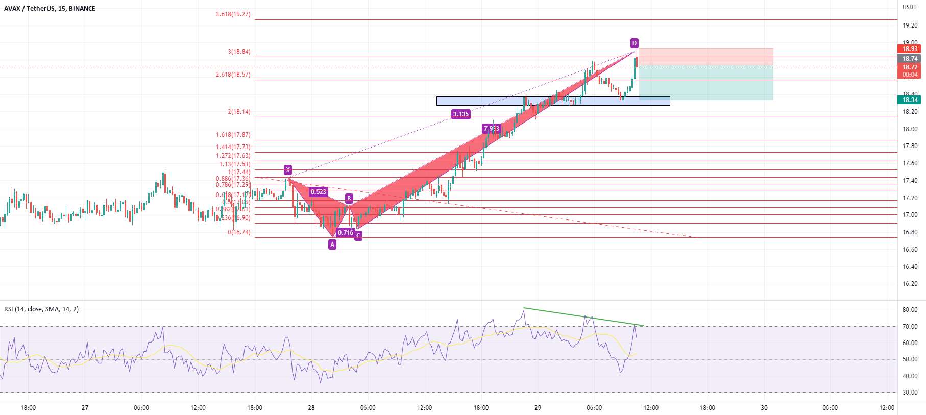Click 70.00 on the RSI axis
926x415 pixels.
click(910, 327)
